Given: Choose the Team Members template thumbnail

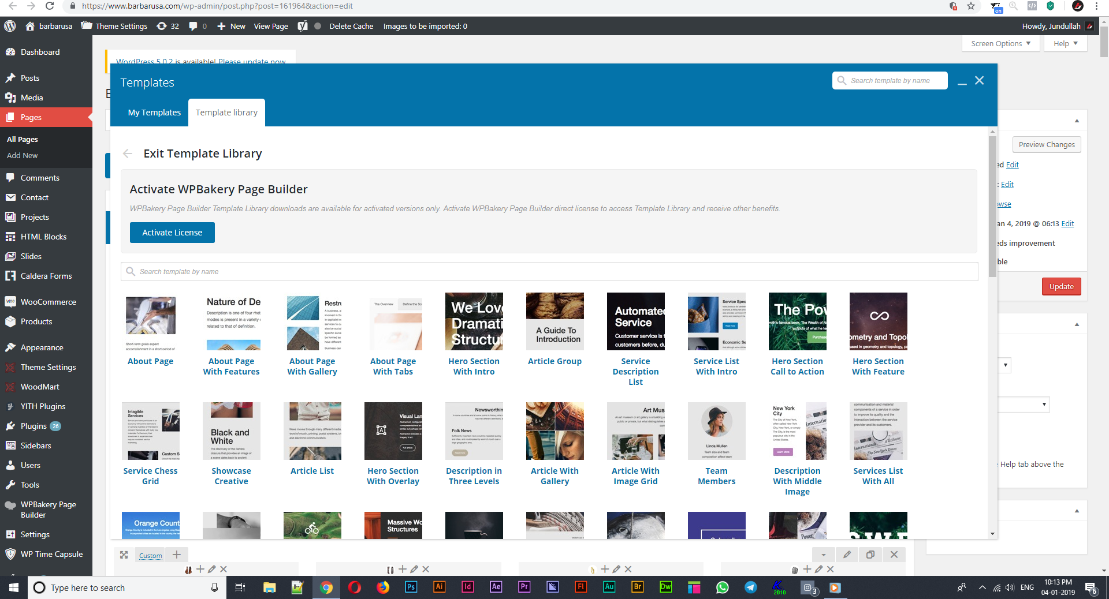Looking at the screenshot, I should tap(717, 431).
